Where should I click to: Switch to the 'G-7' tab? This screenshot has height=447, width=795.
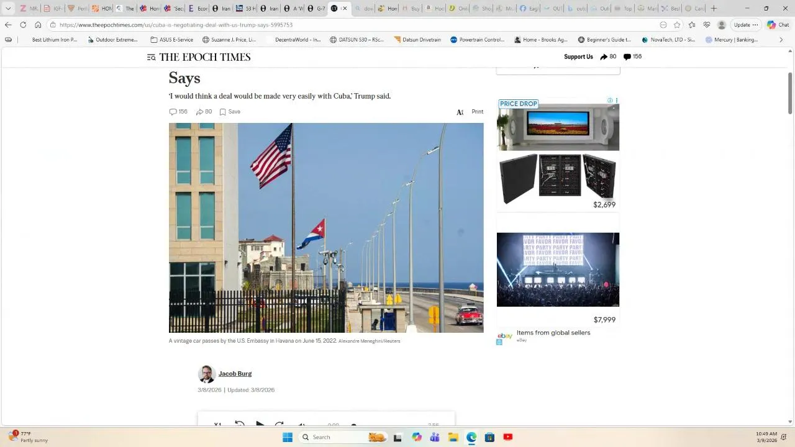(317, 9)
